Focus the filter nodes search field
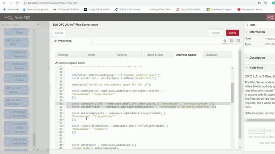The height and width of the screenshot is (154, 275). pos(19,25)
